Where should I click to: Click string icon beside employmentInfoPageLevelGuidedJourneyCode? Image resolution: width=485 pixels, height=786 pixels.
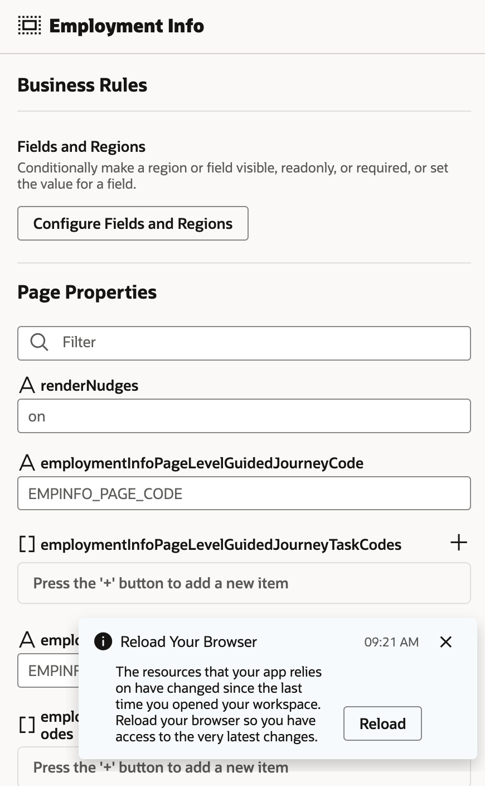point(27,463)
